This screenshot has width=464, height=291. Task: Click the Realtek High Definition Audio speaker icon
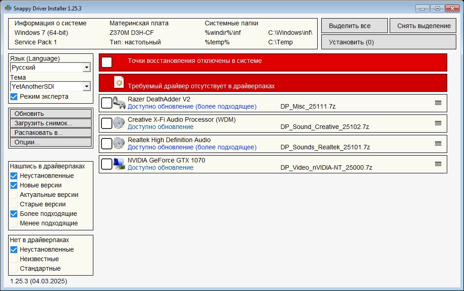119,143
